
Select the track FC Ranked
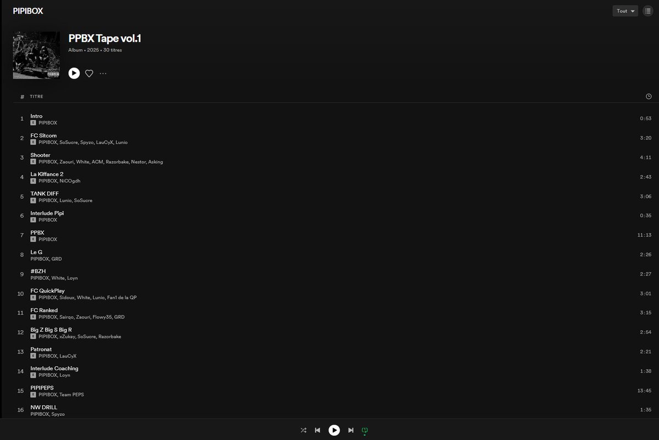click(x=44, y=310)
